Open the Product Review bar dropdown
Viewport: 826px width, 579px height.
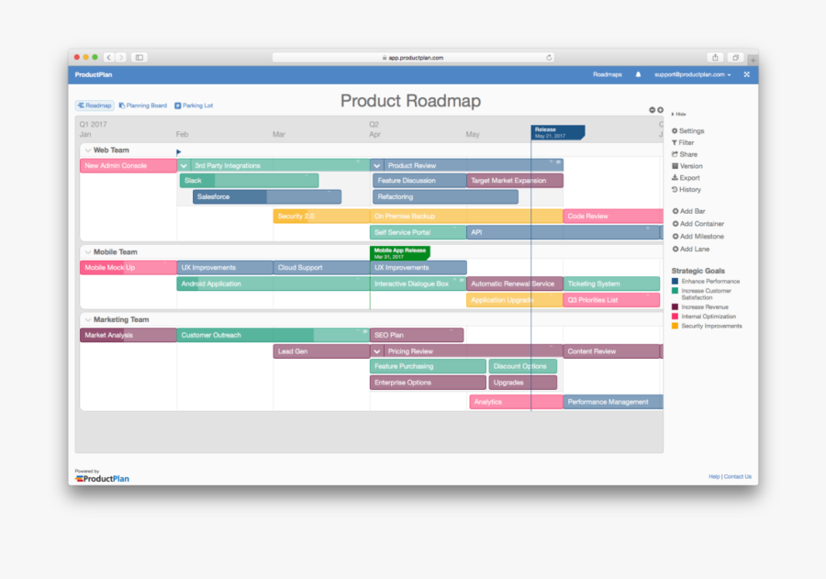[376, 165]
